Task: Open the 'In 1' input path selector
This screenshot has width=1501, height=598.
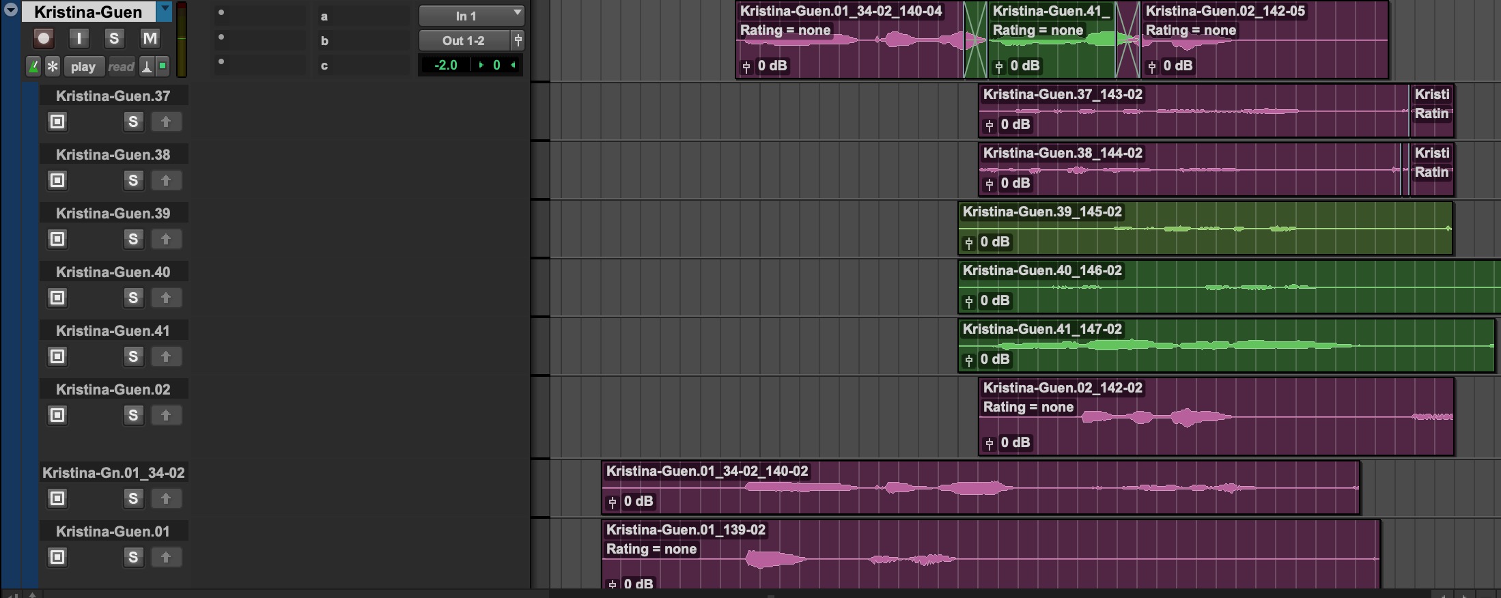Action: click(x=471, y=16)
